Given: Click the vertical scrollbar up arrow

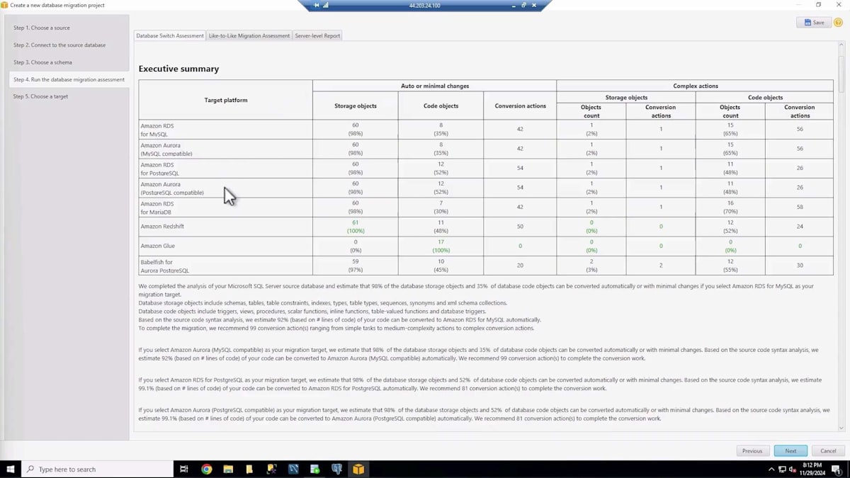Looking at the screenshot, I should click(841, 45).
